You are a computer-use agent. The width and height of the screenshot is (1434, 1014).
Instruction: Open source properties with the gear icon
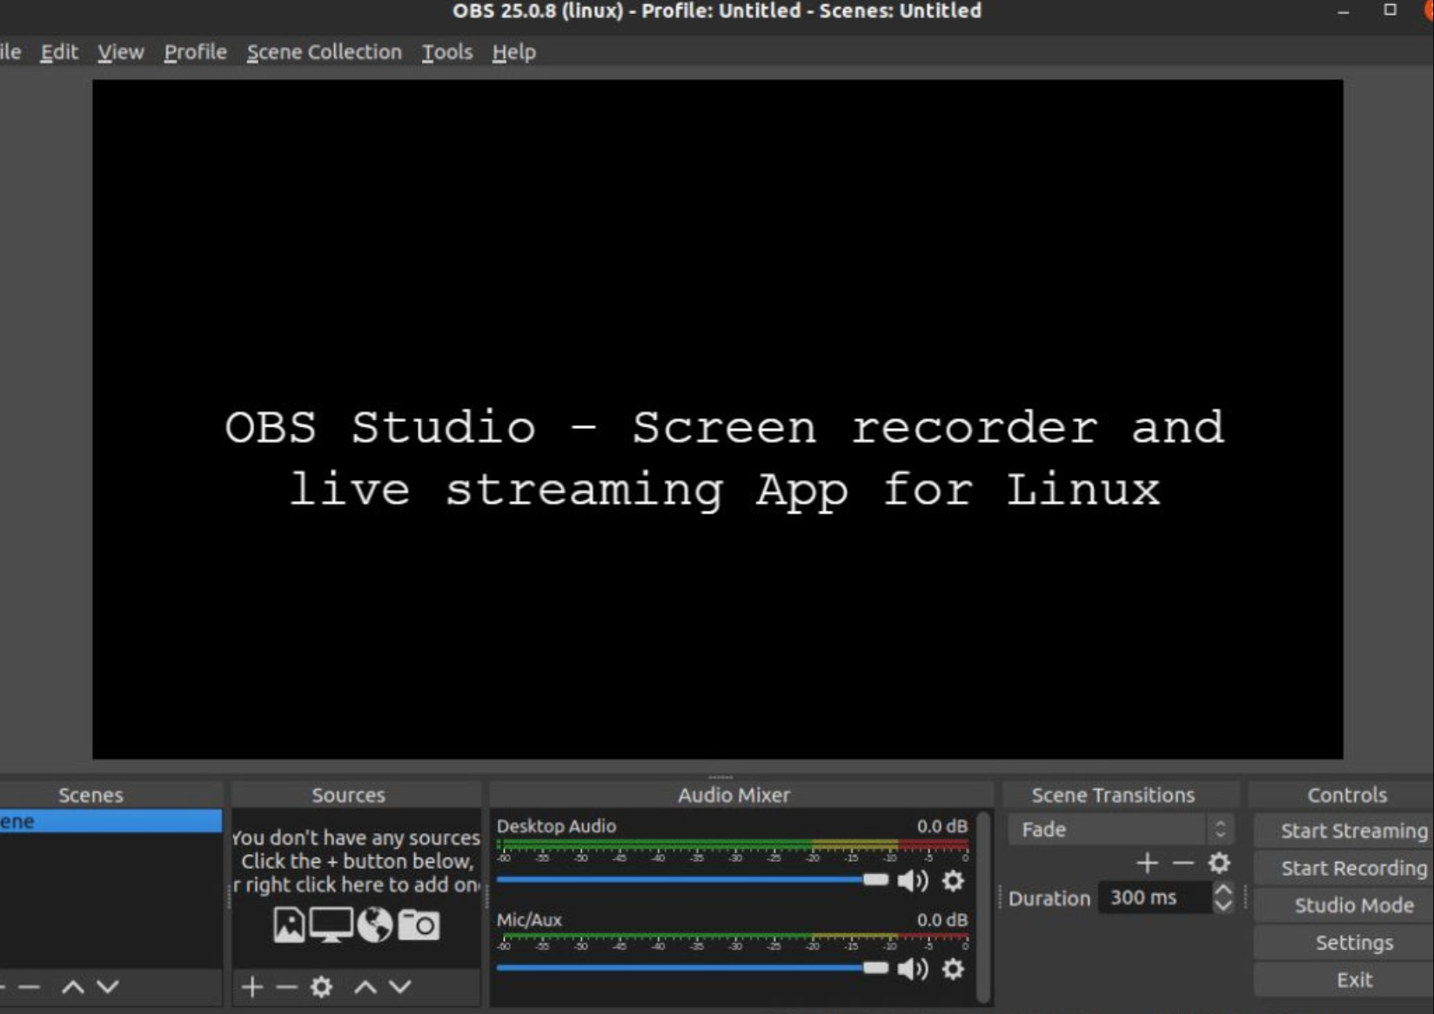[x=323, y=987]
